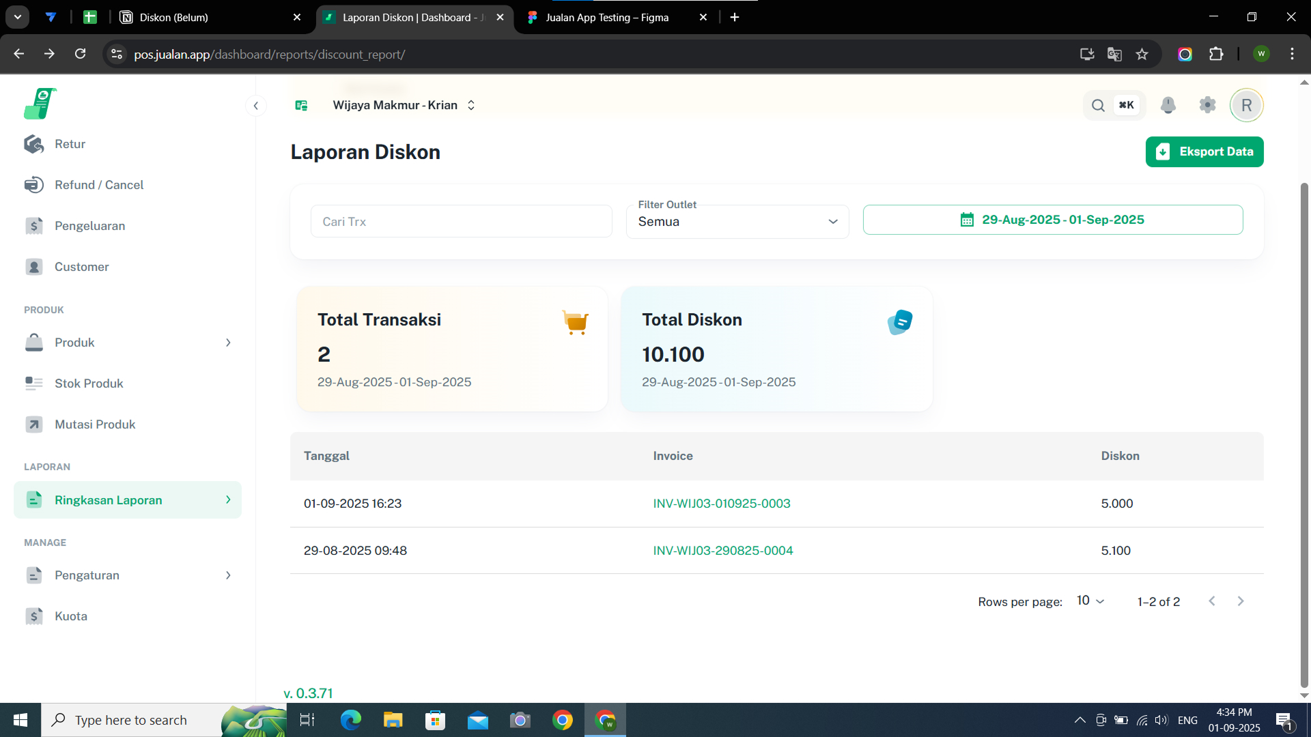Image resolution: width=1311 pixels, height=737 pixels.
Task: Open Filter Outlet dropdown
Action: tap(737, 222)
